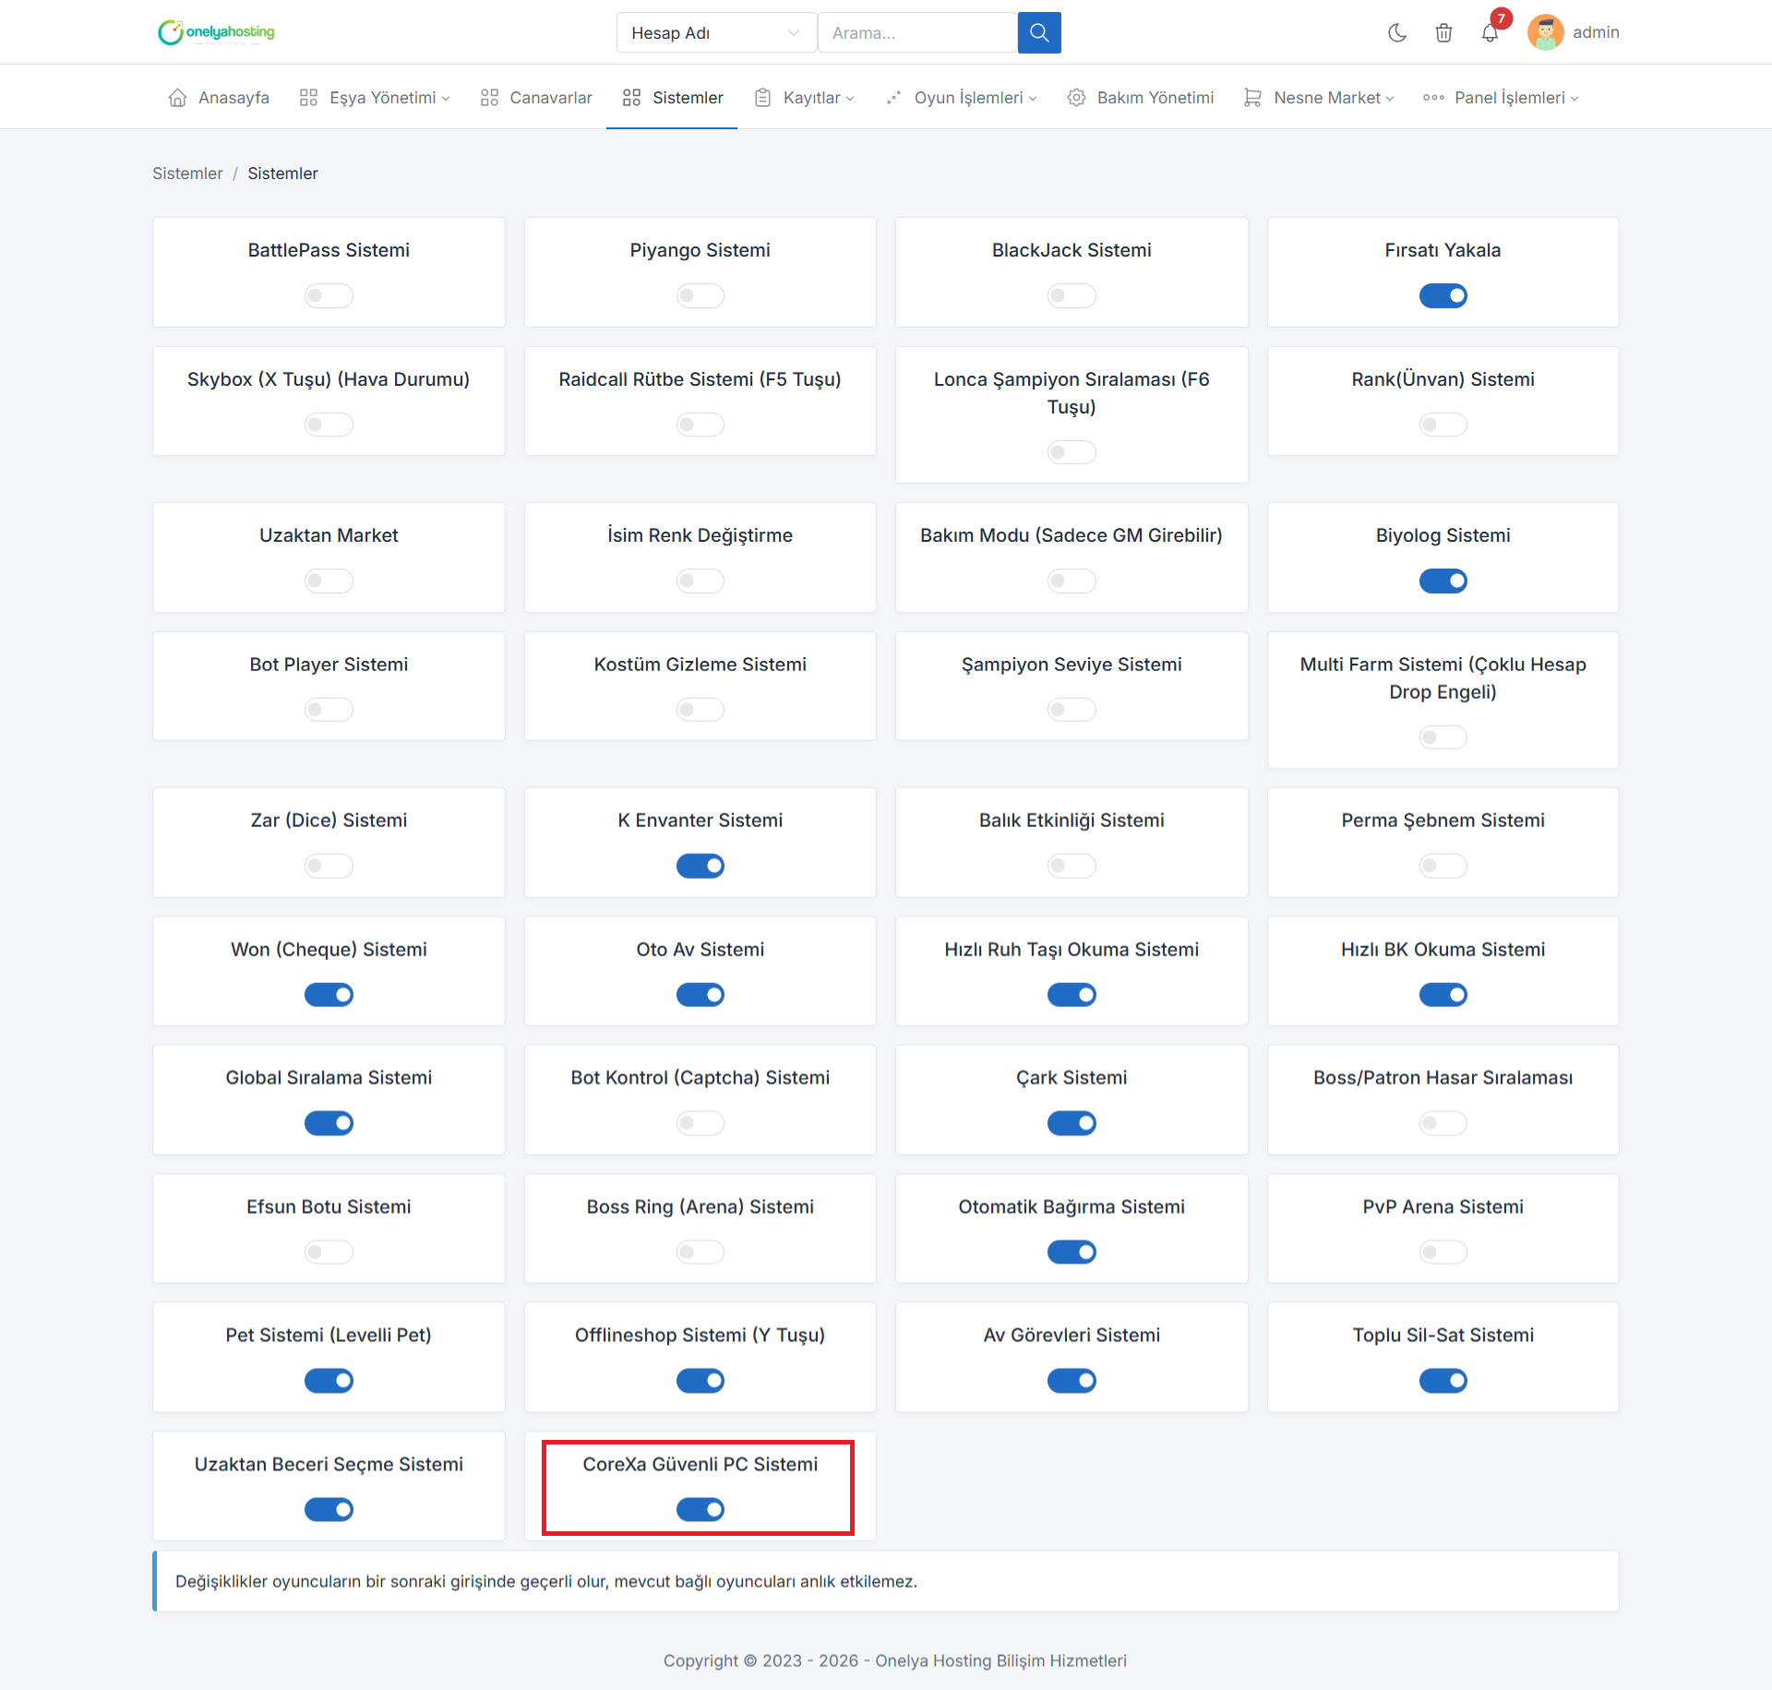The image size is (1772, 1690).
Task: Click the Kayıtlar clipboard icon
Action: click(x=762, y=98)
